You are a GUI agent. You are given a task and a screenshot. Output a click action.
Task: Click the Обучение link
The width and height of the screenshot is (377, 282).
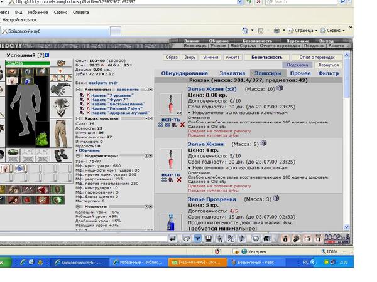[89, 150]
